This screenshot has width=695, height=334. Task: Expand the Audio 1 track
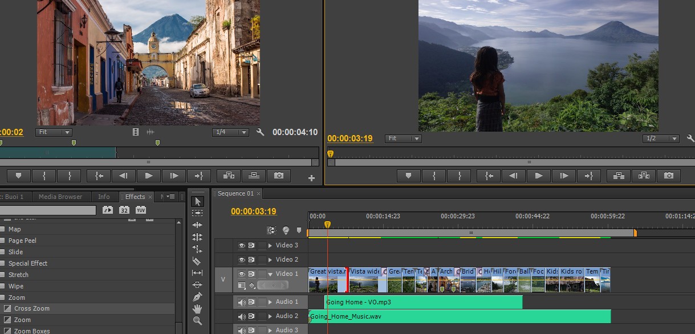point(270,302)
